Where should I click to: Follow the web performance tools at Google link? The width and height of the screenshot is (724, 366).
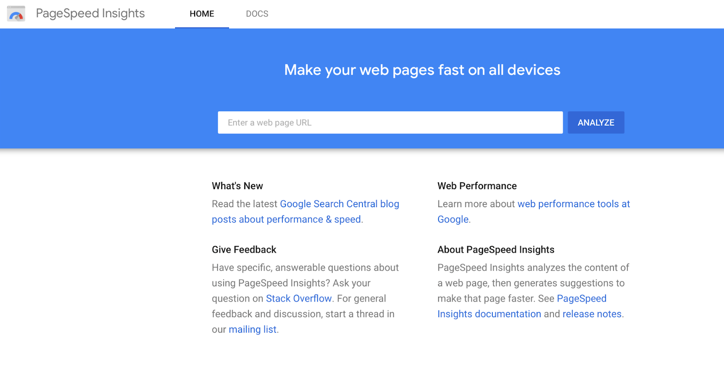(573, 204)
